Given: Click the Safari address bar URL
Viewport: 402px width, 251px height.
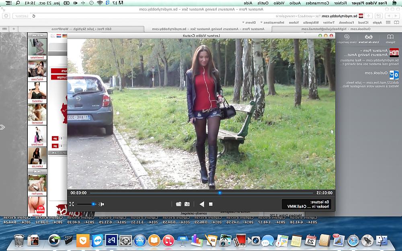Looking at the screenshot, I should [x=317, y=16].
